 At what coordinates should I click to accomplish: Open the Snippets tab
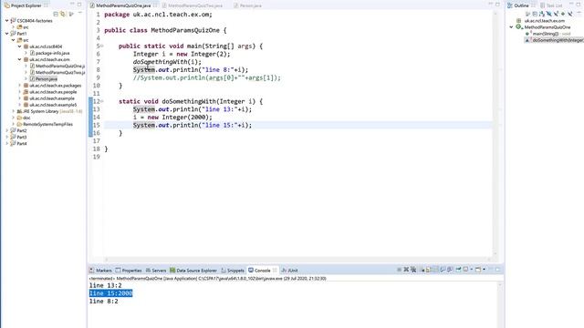(233, 271)
